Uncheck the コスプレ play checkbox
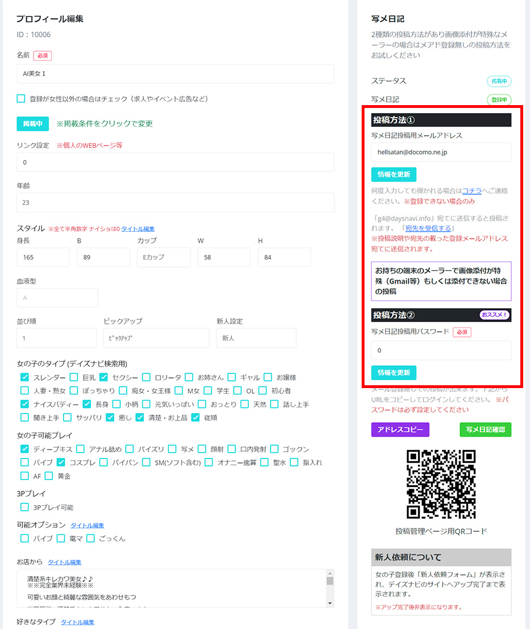Image resolution: width=530 pixels, height=629 pixels. coord(61,462)
